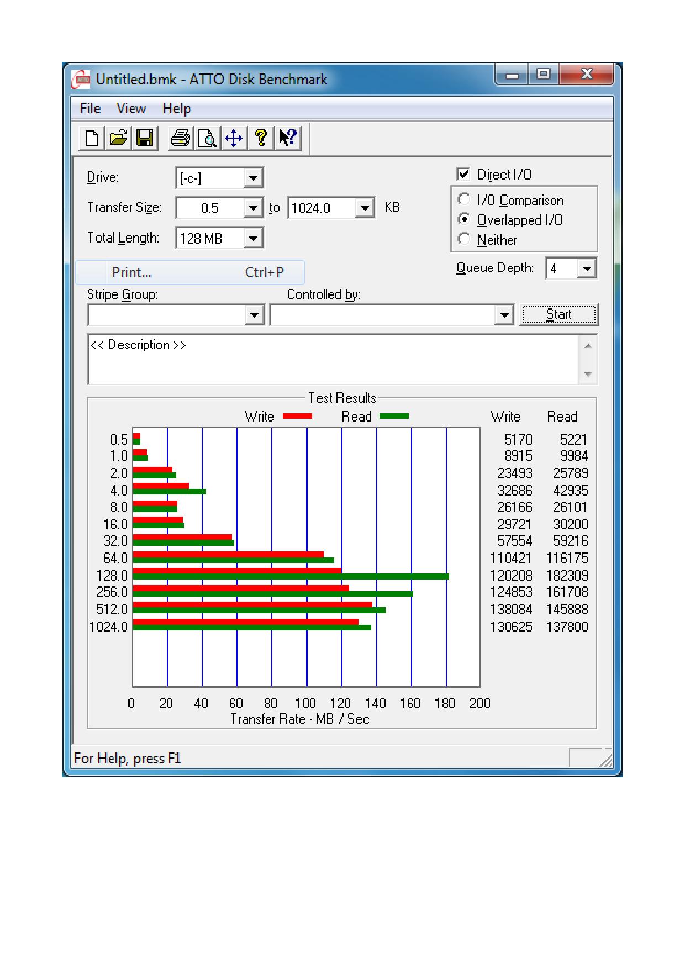The image size is (685, 969).
Task: Click the read value 182309
Action: pyautogui.click(x=567, y=576)
